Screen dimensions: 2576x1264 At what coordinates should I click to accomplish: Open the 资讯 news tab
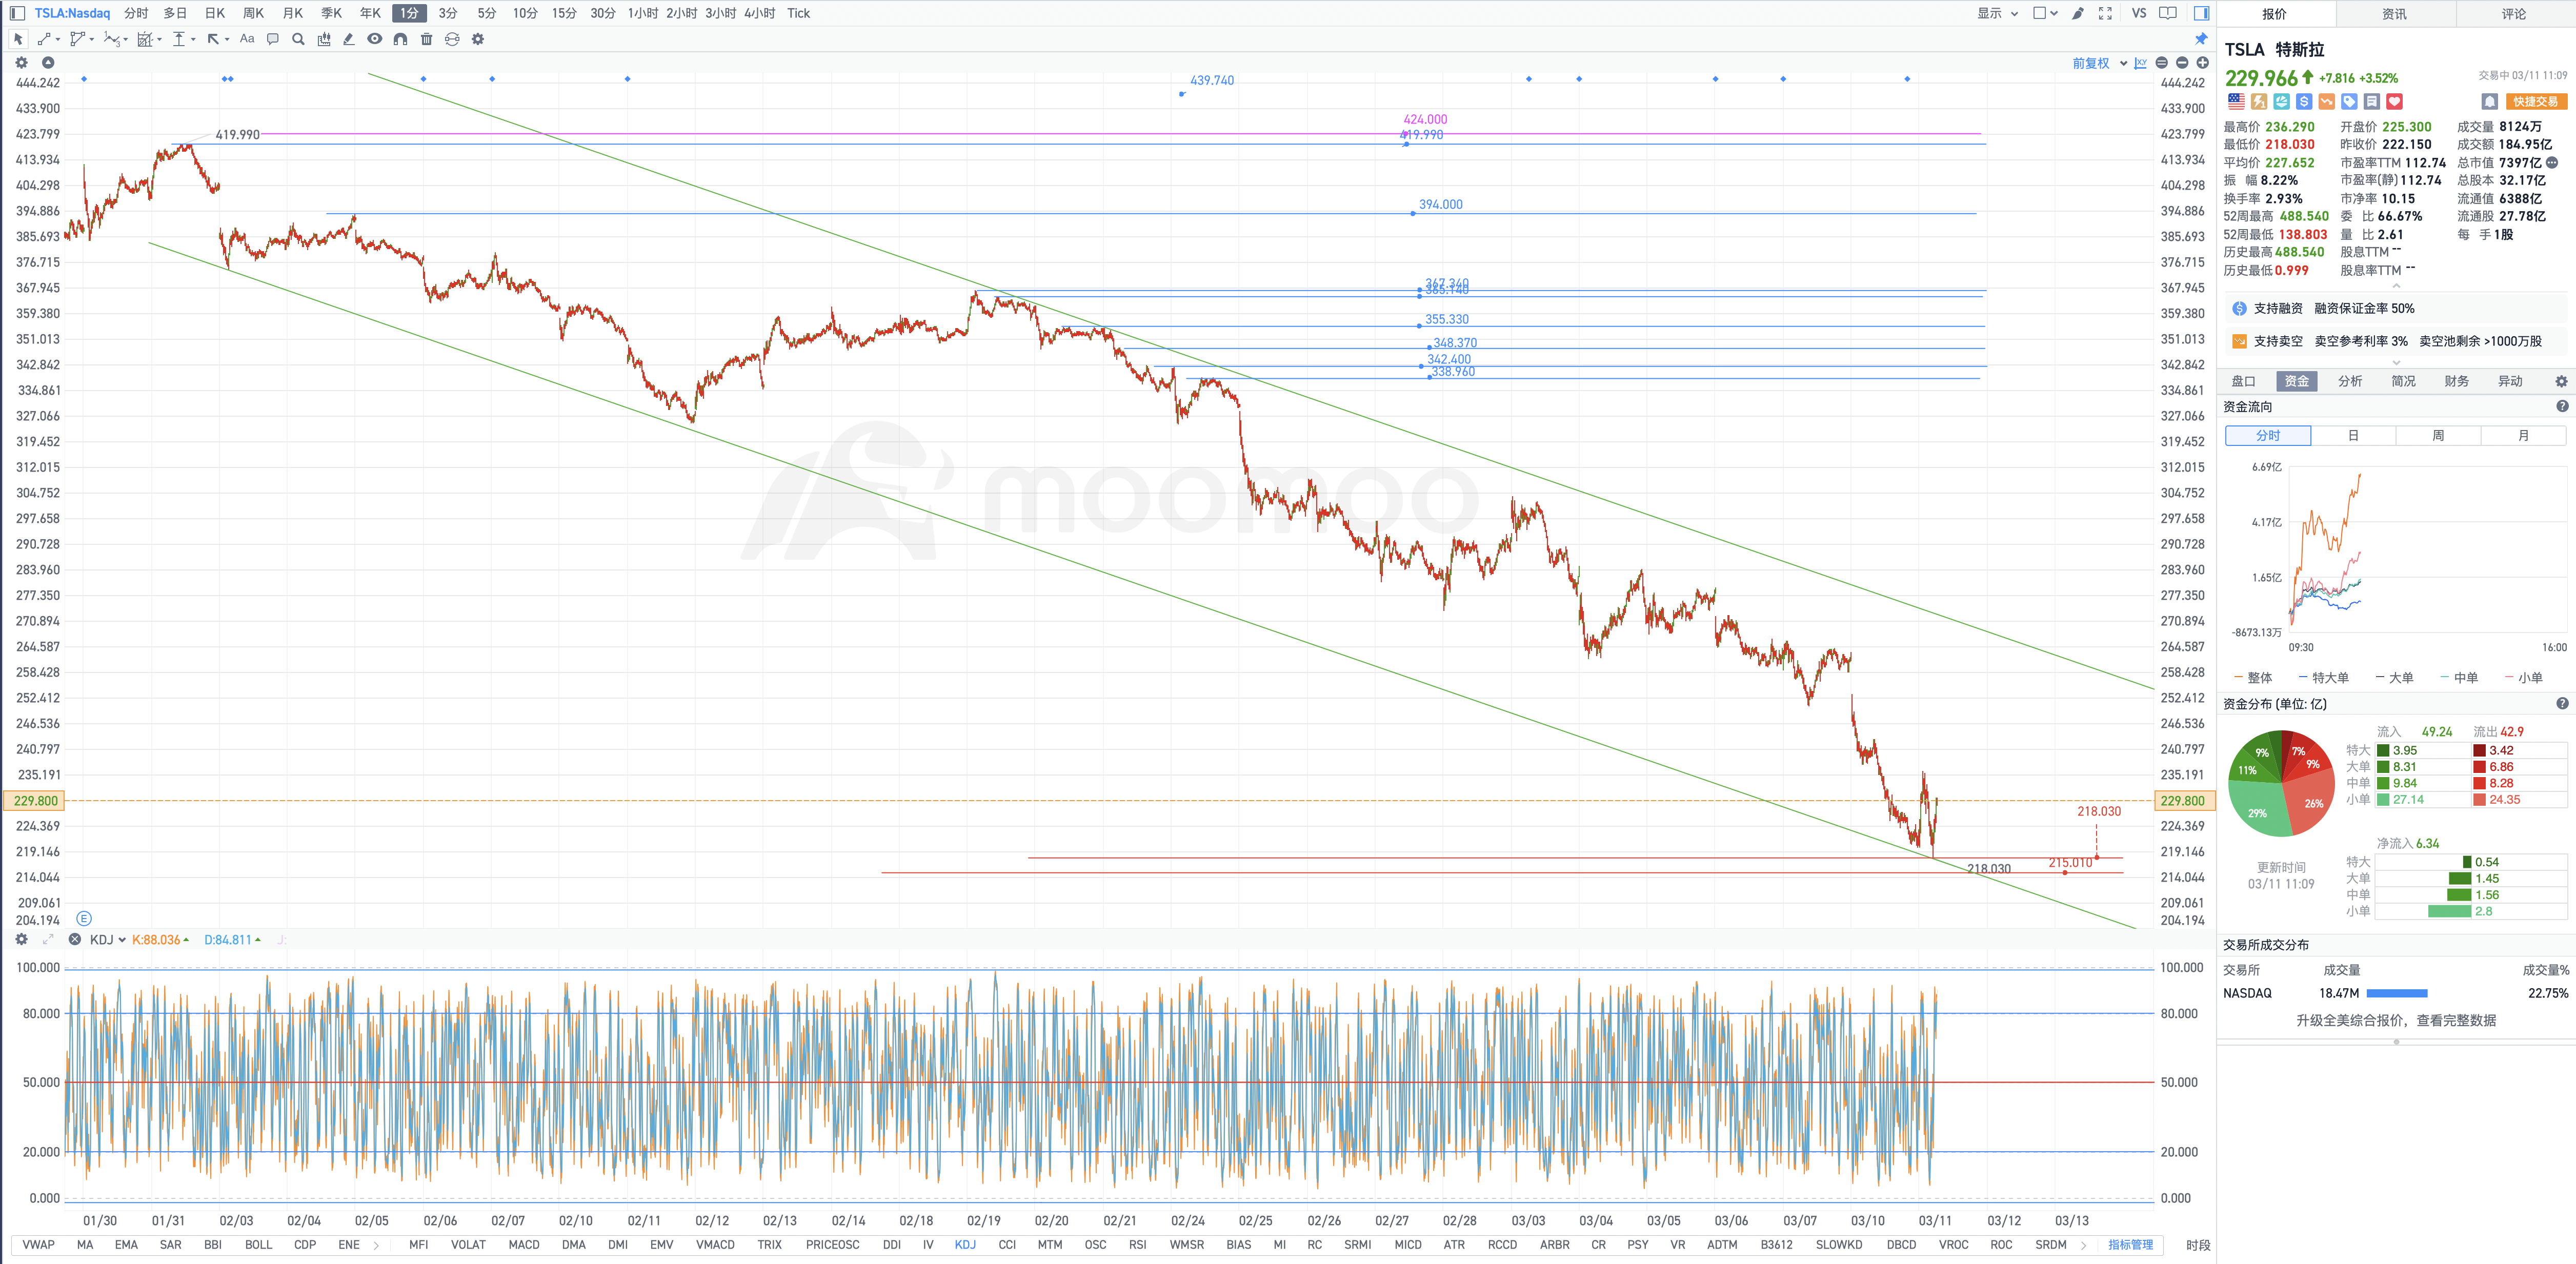2394,14
